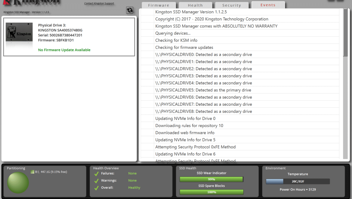Image resolution: width=352 pixels, height=199 pixels.
Task: Click the Warnings green checkmark icon
Action: click(97, 181)
